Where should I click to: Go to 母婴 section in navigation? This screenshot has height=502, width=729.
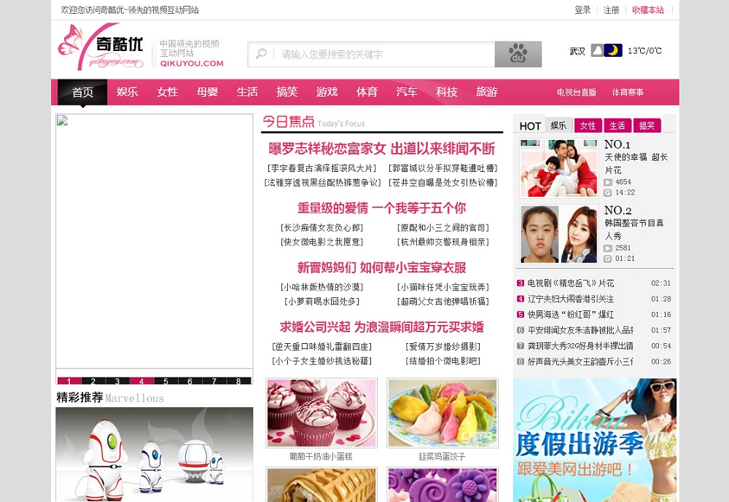(x=207, y=92)
